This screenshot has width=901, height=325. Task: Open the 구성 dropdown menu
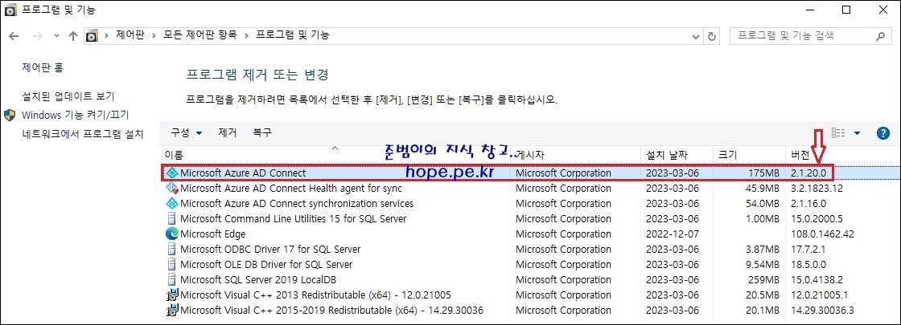pyautogui.click(x=186, y=133)
